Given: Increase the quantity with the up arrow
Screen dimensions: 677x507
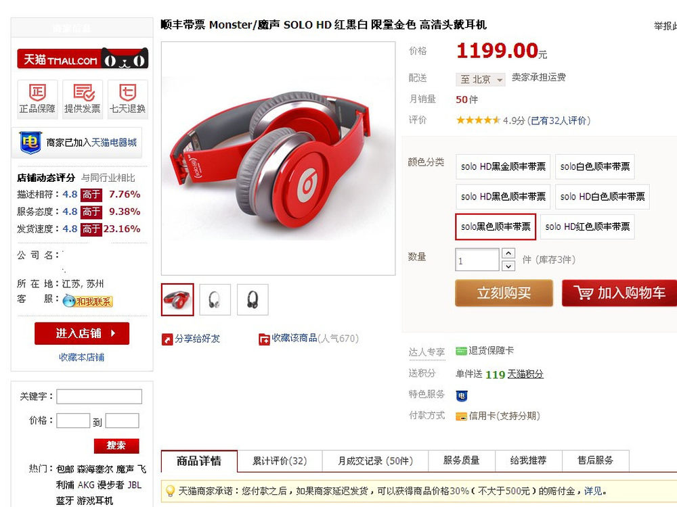Looking at the screenshot, I should [508, 254].
